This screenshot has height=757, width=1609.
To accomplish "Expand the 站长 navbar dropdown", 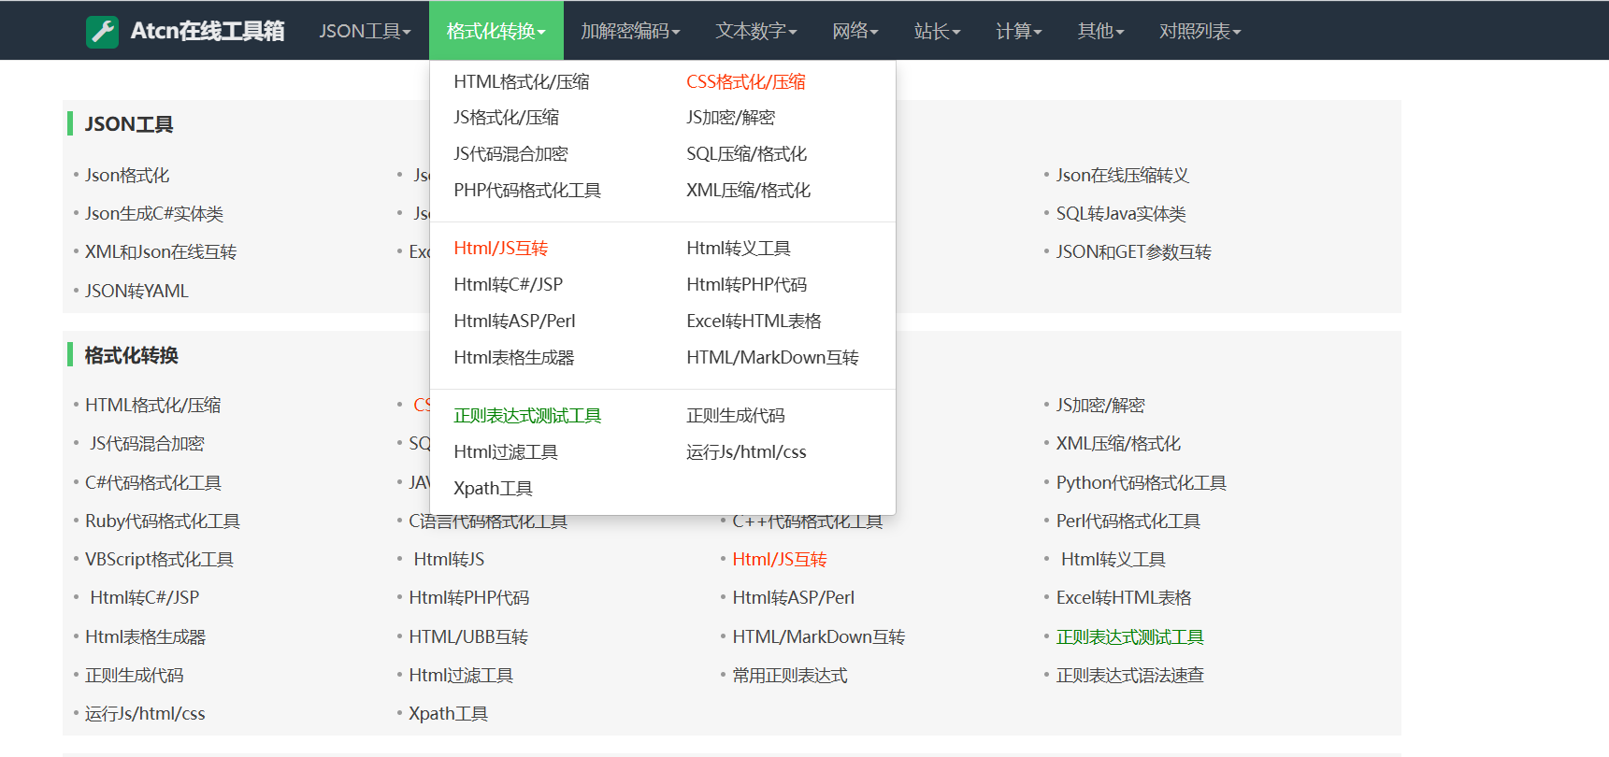I will pos(937,31).
